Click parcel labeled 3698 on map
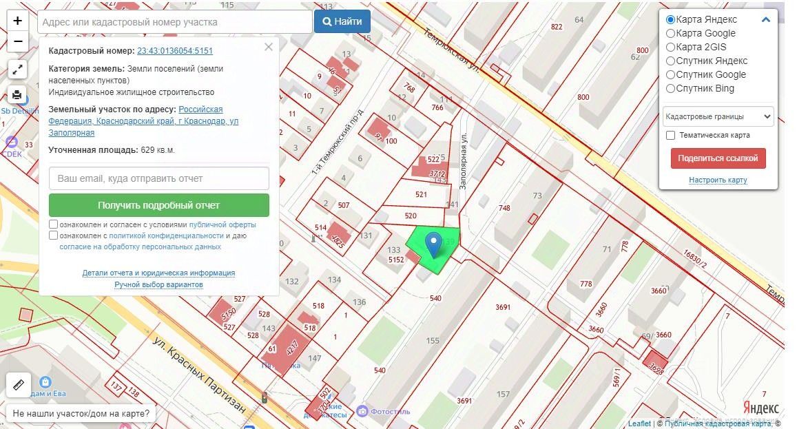This screenshot has width=797, height=429. [x=656, y=368]
